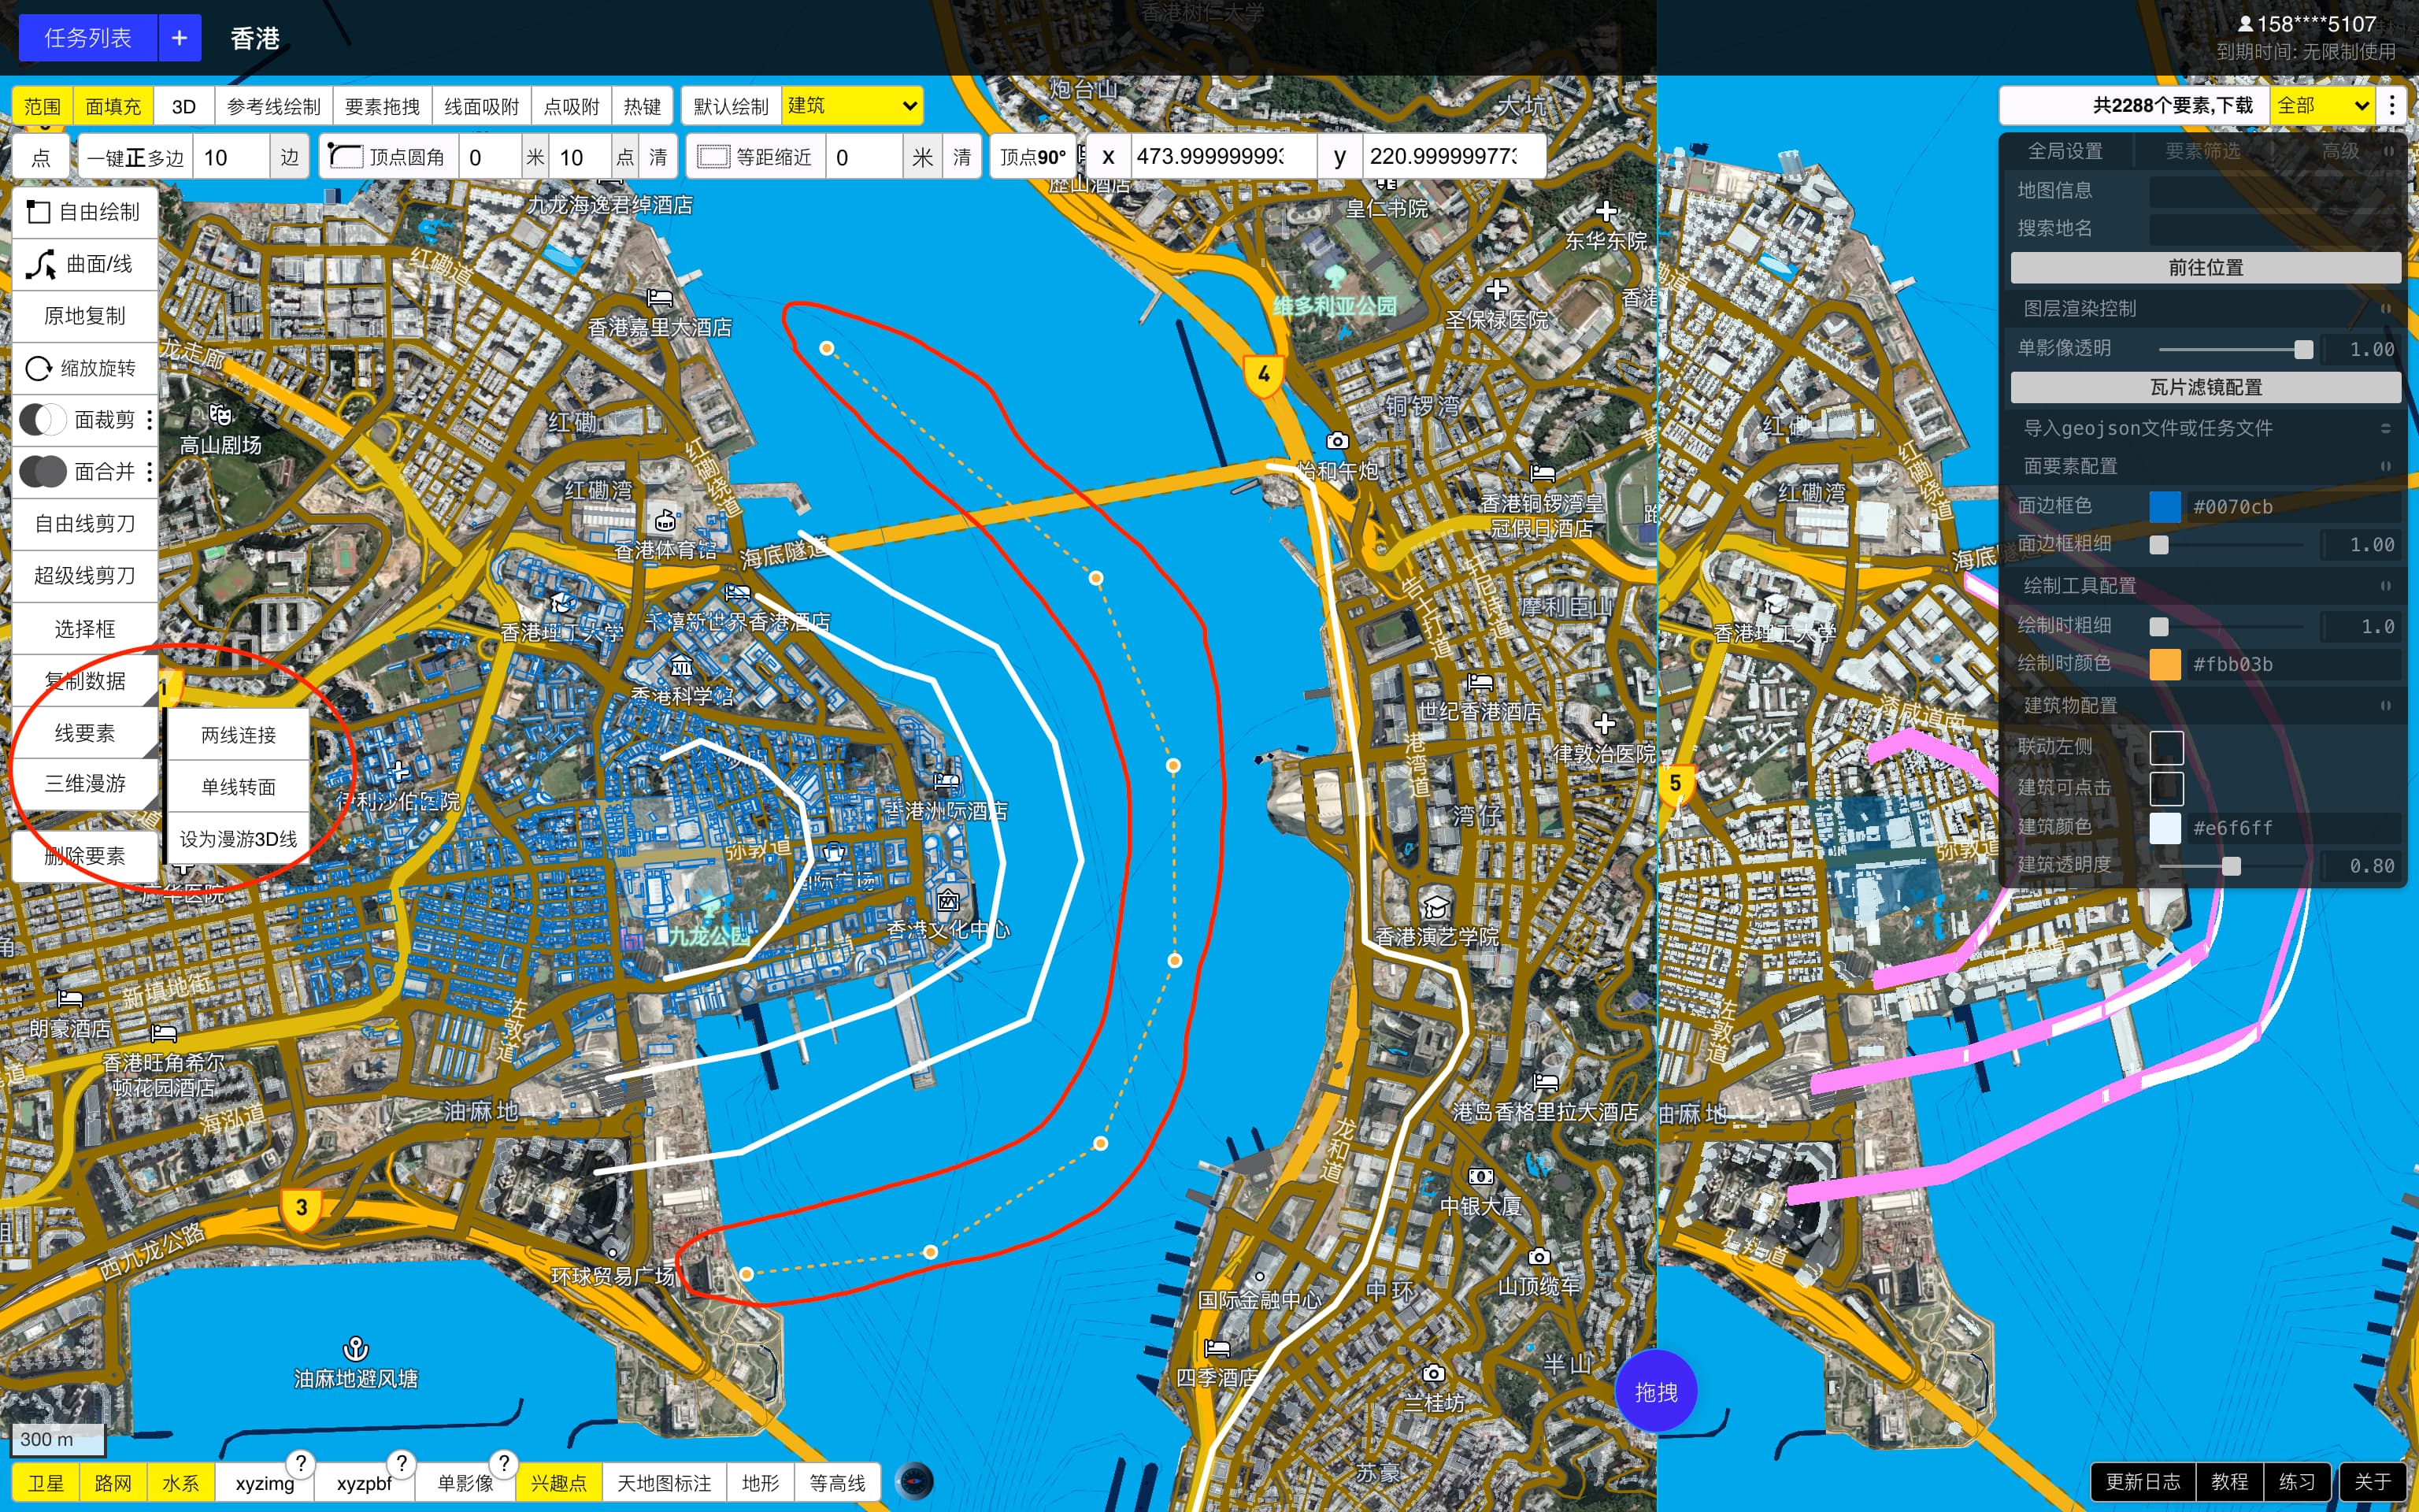
Task: Check the 联动左侧 checkbox
Action: 2166,747
